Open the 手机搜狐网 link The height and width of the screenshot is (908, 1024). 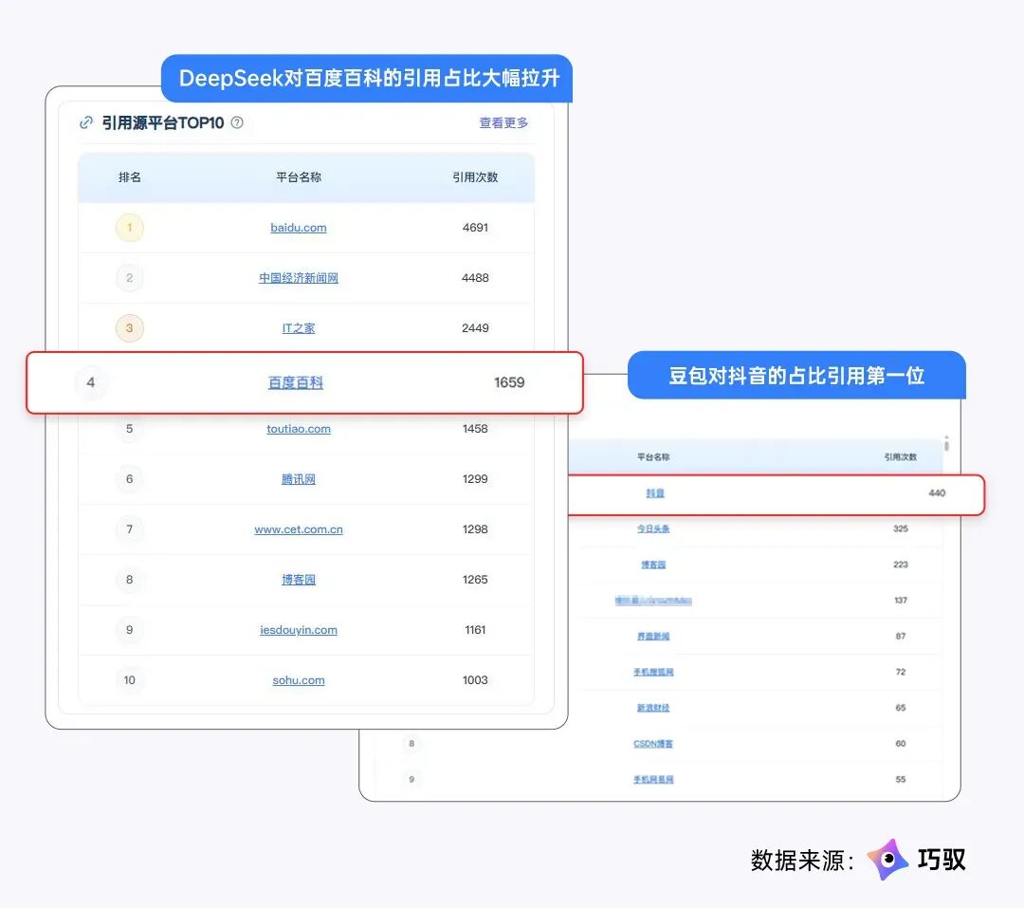coord(653,672)
